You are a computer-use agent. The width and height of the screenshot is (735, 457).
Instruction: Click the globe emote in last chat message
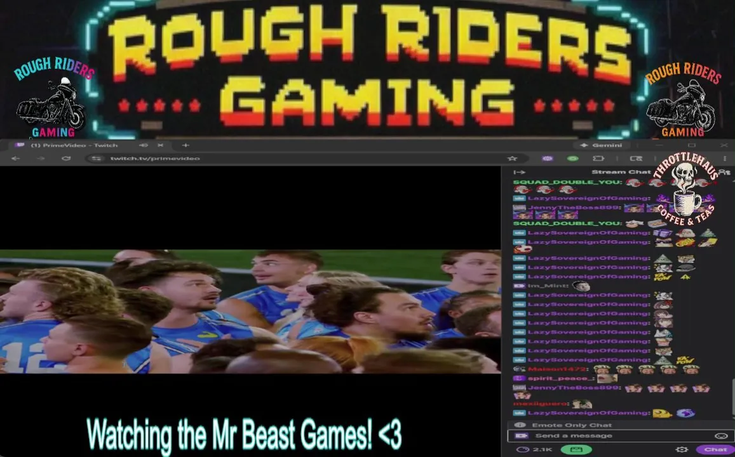coord(685,413)
